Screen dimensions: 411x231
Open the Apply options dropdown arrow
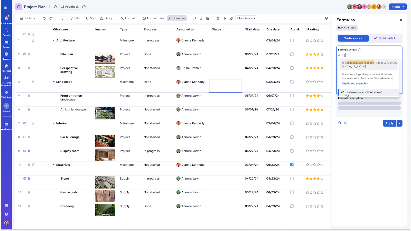(399, 123)
